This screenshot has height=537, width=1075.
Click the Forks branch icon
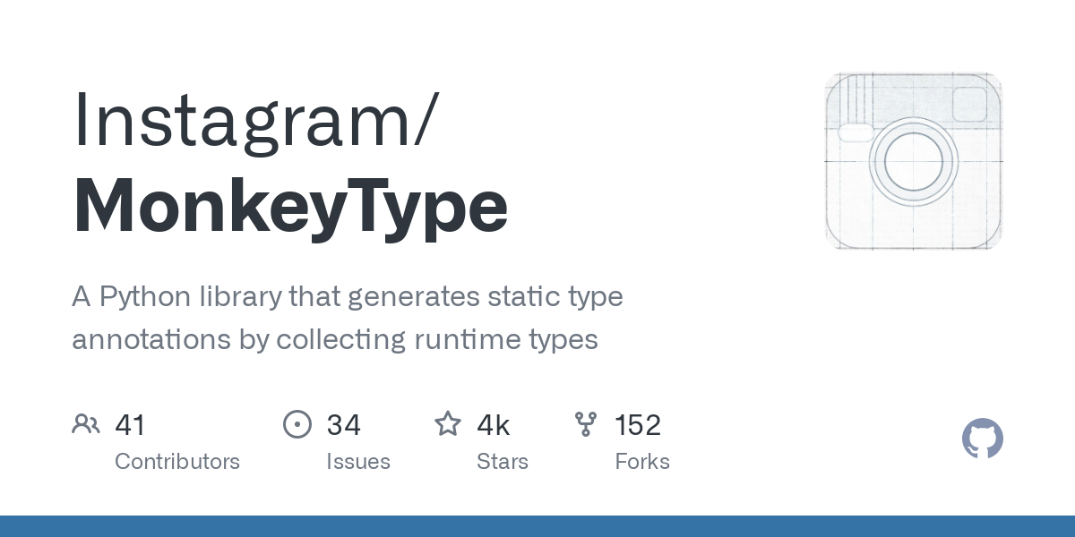(x=586, y=424)
